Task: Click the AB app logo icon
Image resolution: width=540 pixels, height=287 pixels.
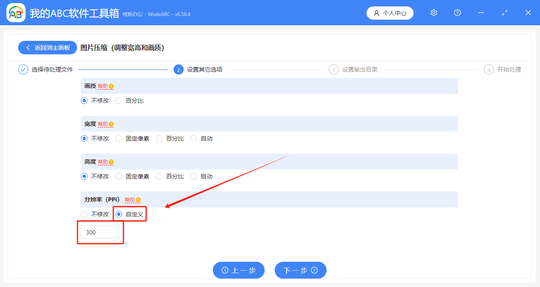Action: coord(16,13)
